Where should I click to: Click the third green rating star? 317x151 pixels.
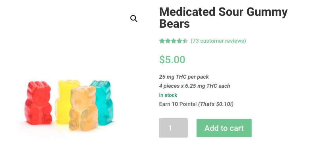[x=174, y=41]
